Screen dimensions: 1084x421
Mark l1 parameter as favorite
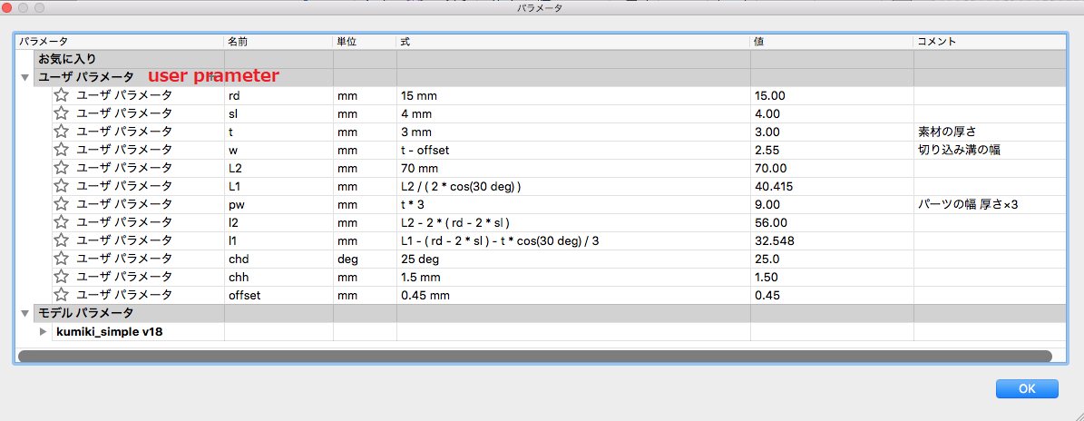(62, 240)
